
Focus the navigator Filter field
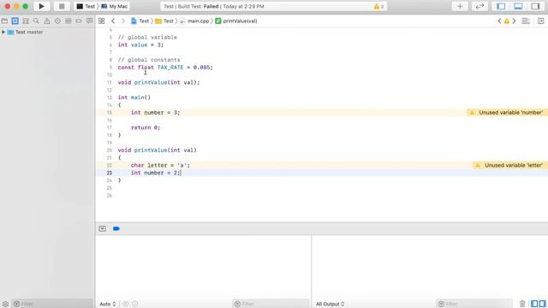click(x=52, y=304)
